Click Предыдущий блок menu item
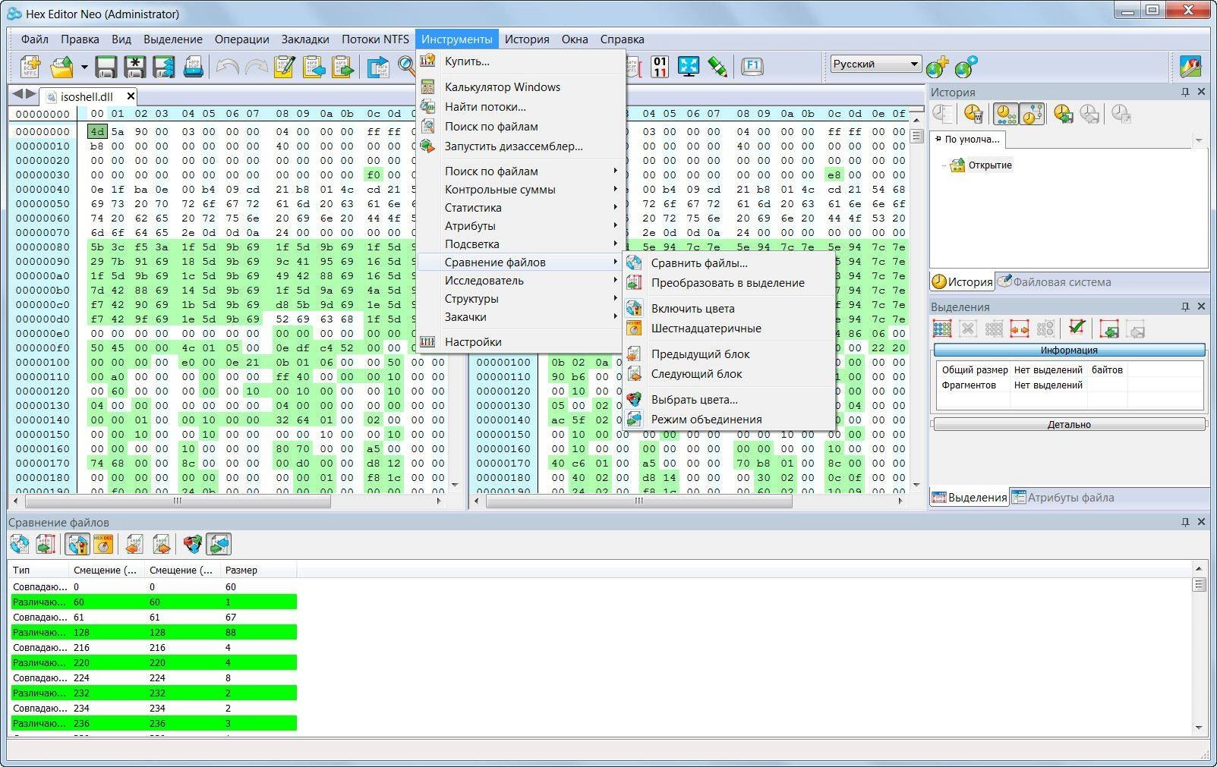Viewport: 1217px width, 767px height. tap(729, 354)
